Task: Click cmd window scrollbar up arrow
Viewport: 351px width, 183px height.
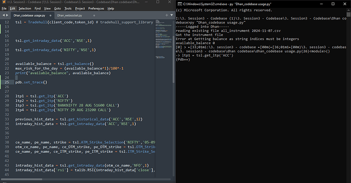Action: point(348,10)
